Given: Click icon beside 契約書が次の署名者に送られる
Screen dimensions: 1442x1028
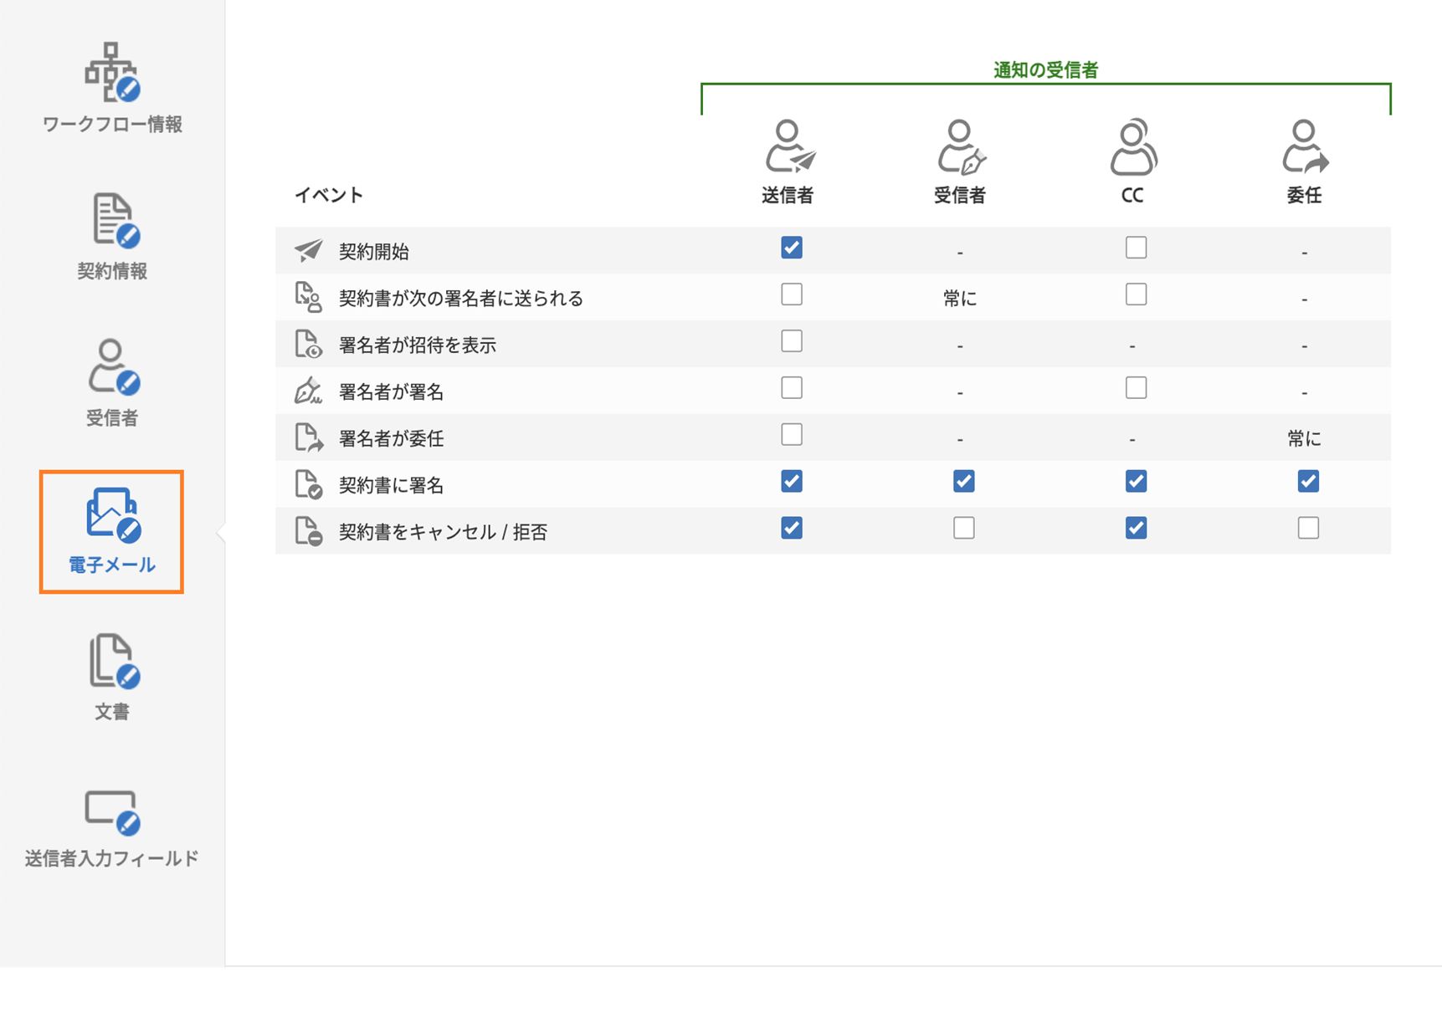Looking at the screenshot, I should click(x=308, y=297).
